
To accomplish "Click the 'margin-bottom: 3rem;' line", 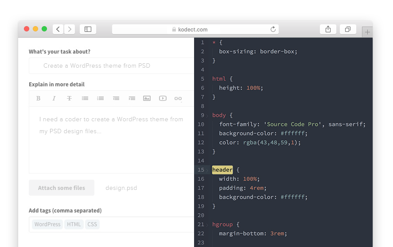I will click(253, 233).
